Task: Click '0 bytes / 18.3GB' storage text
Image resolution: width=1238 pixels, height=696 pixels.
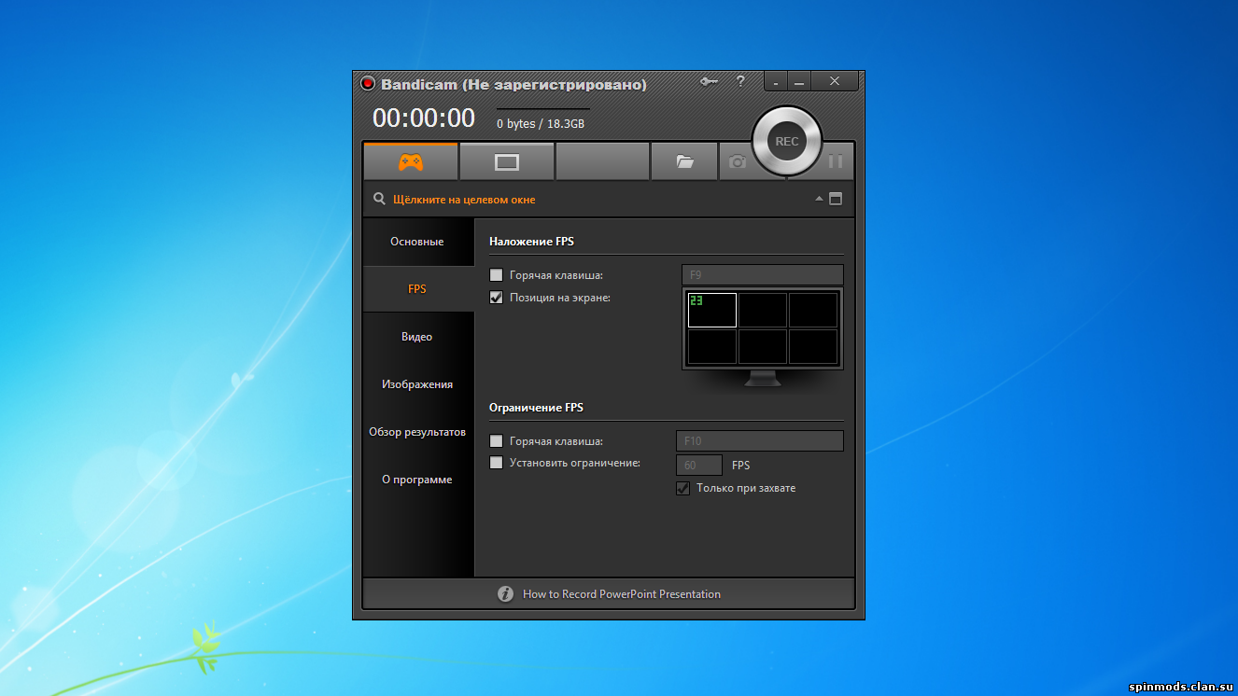Action: tap(541, 124)
